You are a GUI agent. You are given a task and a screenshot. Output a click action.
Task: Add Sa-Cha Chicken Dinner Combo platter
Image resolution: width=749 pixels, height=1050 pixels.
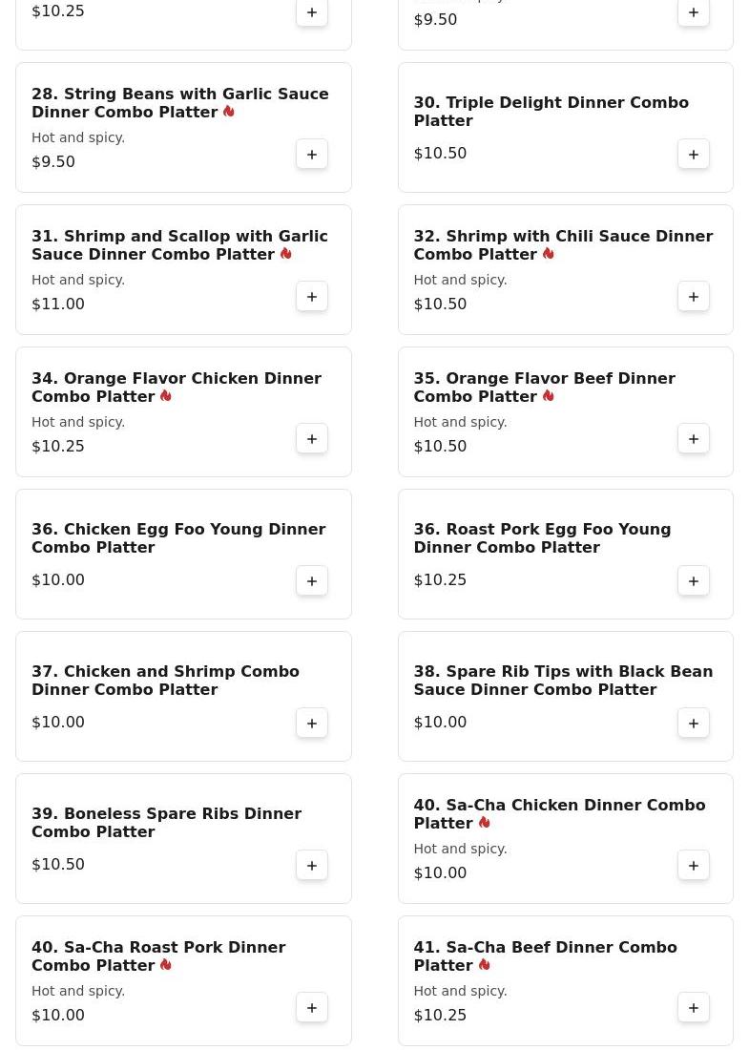coord(694,866)
